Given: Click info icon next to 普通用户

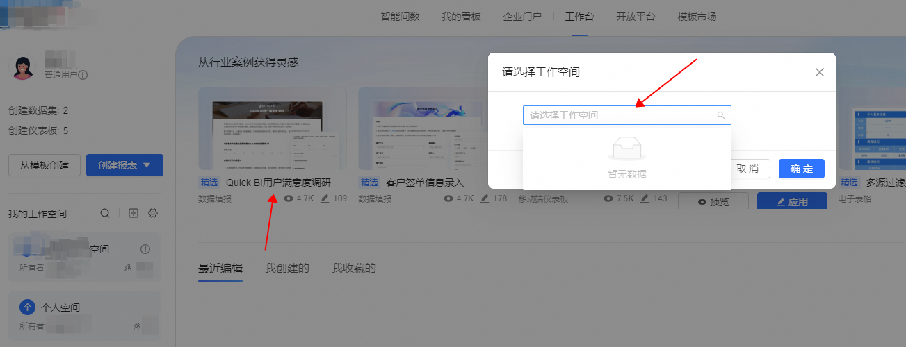Looking at the screenshot, I should pyautogui.click(x=83, y=75).
